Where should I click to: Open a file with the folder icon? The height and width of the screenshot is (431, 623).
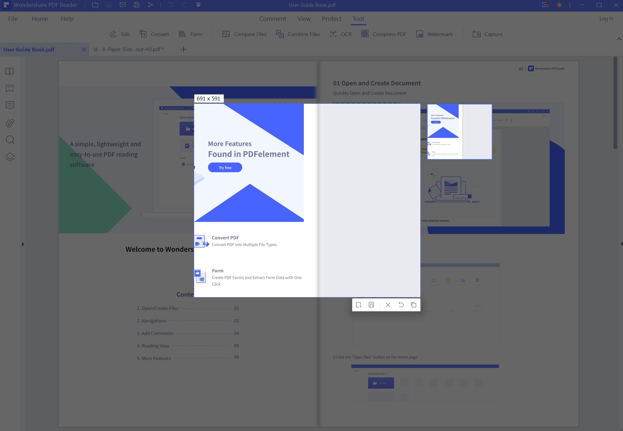coord(95,5)
